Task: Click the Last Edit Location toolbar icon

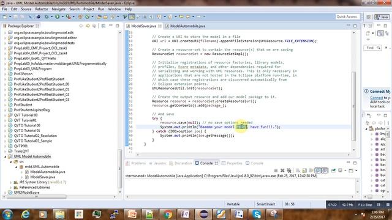Action: 181,16
